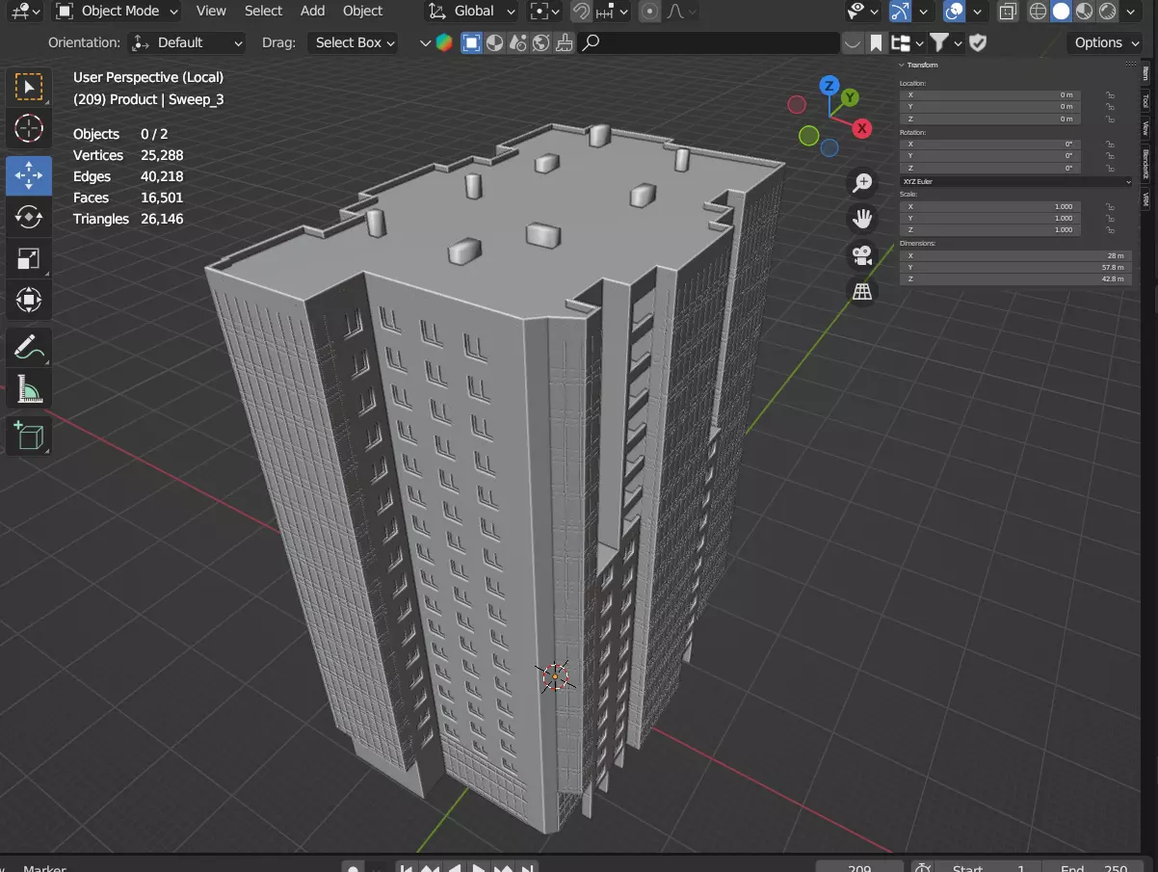1158x872 pixels.
Task: Toggle lock on Rotation Z
Action: pos(1110,168)
